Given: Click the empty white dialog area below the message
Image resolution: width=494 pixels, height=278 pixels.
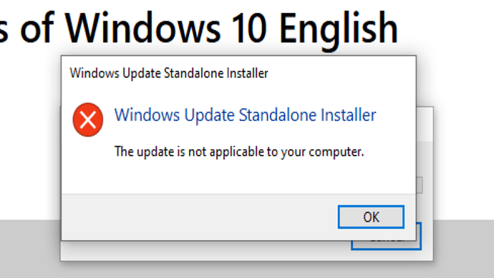Looking at the screenshot, I should (238, 176).
